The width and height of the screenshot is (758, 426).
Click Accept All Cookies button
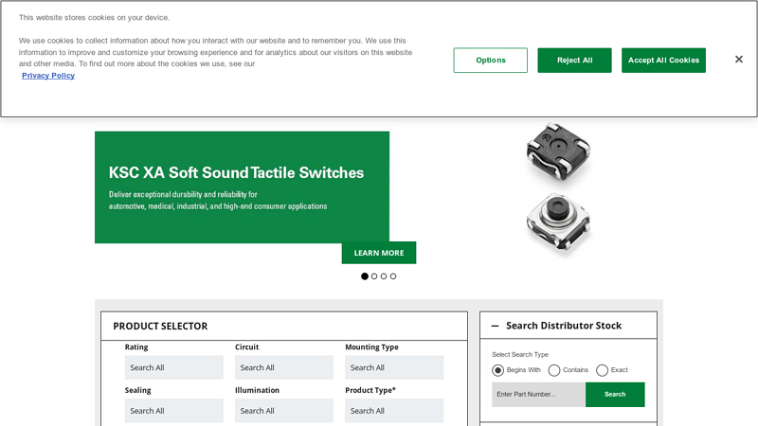[x=663, y=61]
